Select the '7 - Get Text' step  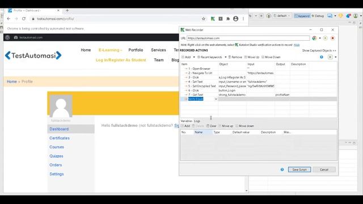[195, 95]
